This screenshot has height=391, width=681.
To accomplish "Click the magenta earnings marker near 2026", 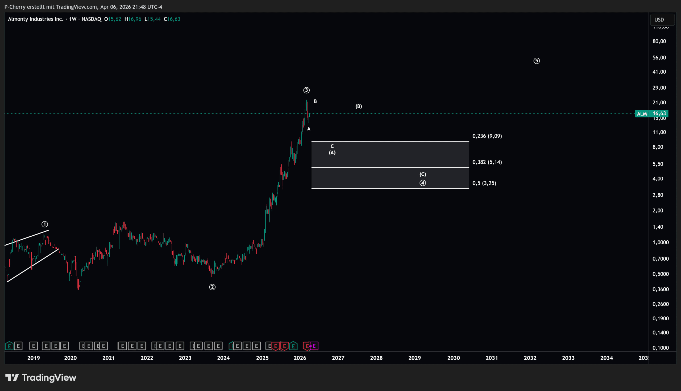I will point(314,346).
